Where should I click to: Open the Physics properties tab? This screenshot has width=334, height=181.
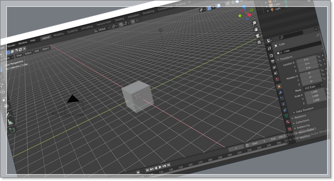pyautogui.click(x=283, y=104)
